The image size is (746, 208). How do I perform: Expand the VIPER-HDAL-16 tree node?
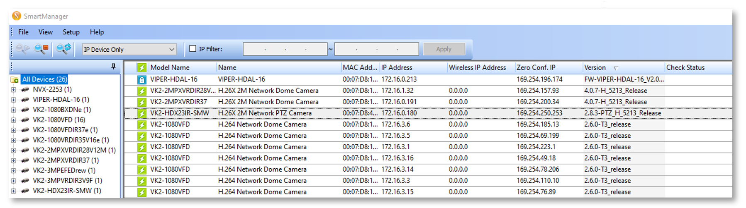[x=13, y=100]
